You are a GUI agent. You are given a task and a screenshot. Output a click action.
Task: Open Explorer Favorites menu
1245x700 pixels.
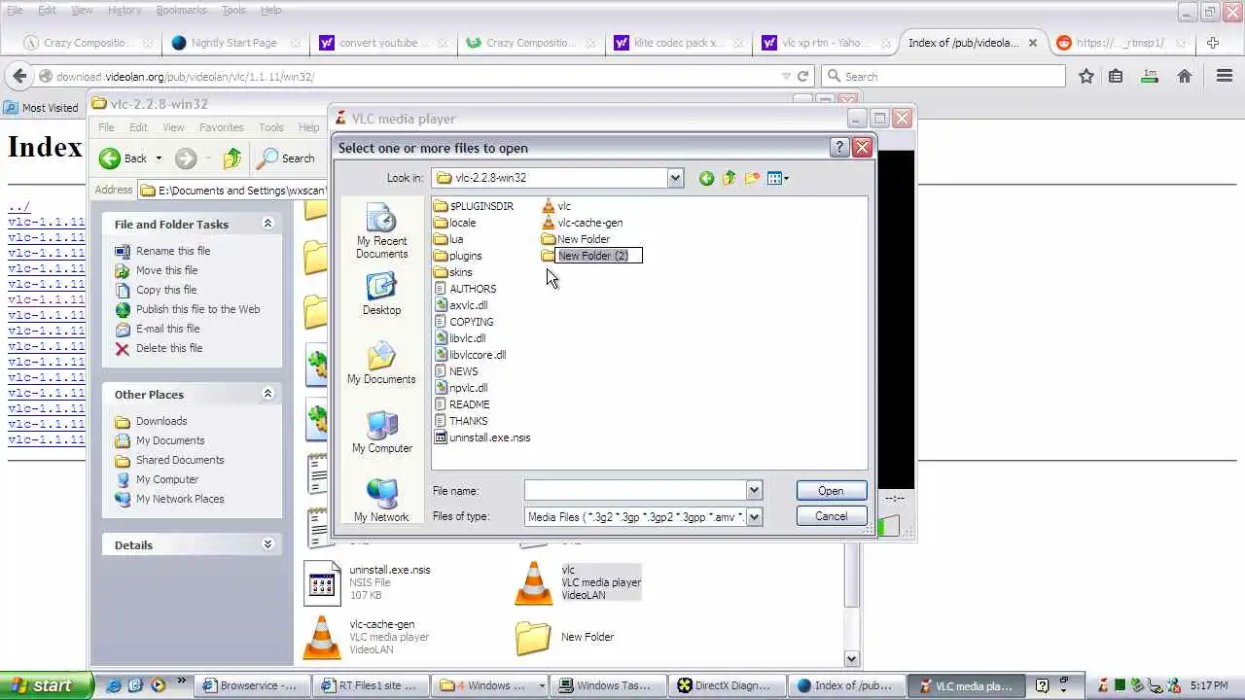click(x=221, y=127)
